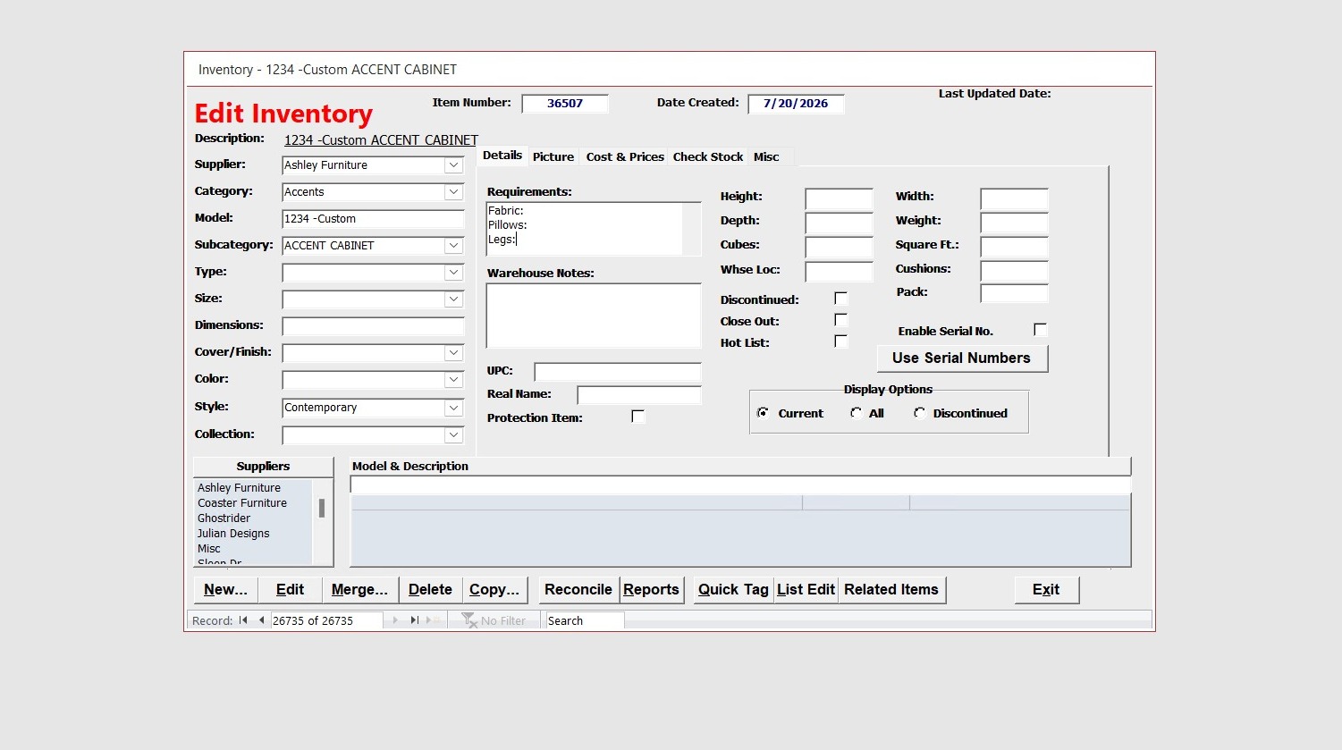Click the Warehouse Notes text area
This screenshot has width=1342, height=750.
point(594,316)
